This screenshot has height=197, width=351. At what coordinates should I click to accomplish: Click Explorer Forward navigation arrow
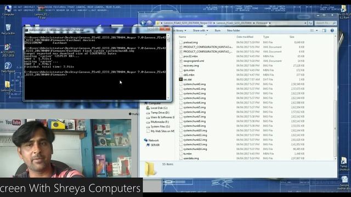click(x=149, y=23)
